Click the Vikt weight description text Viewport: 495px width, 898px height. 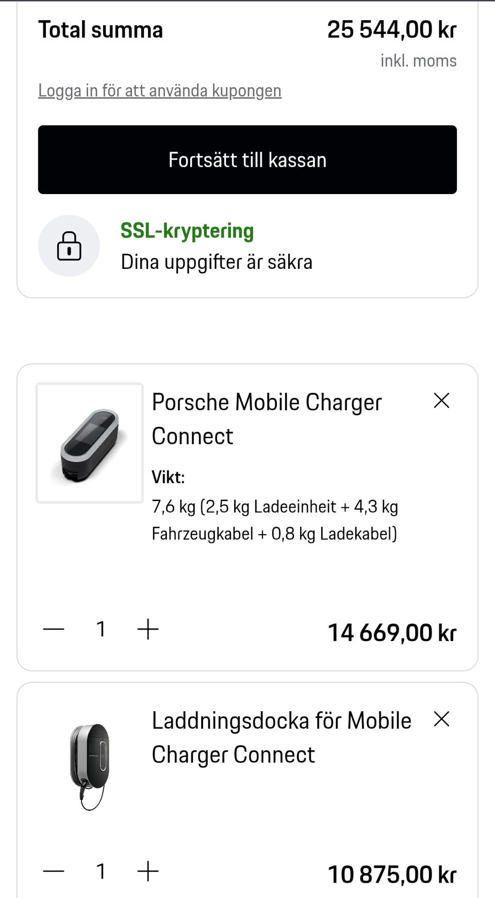(x=274, y=520)
